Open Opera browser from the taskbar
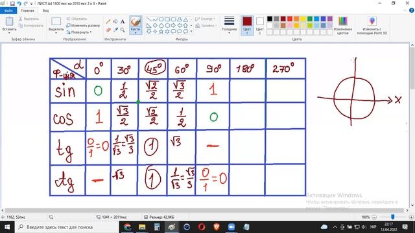 (202, 227)
